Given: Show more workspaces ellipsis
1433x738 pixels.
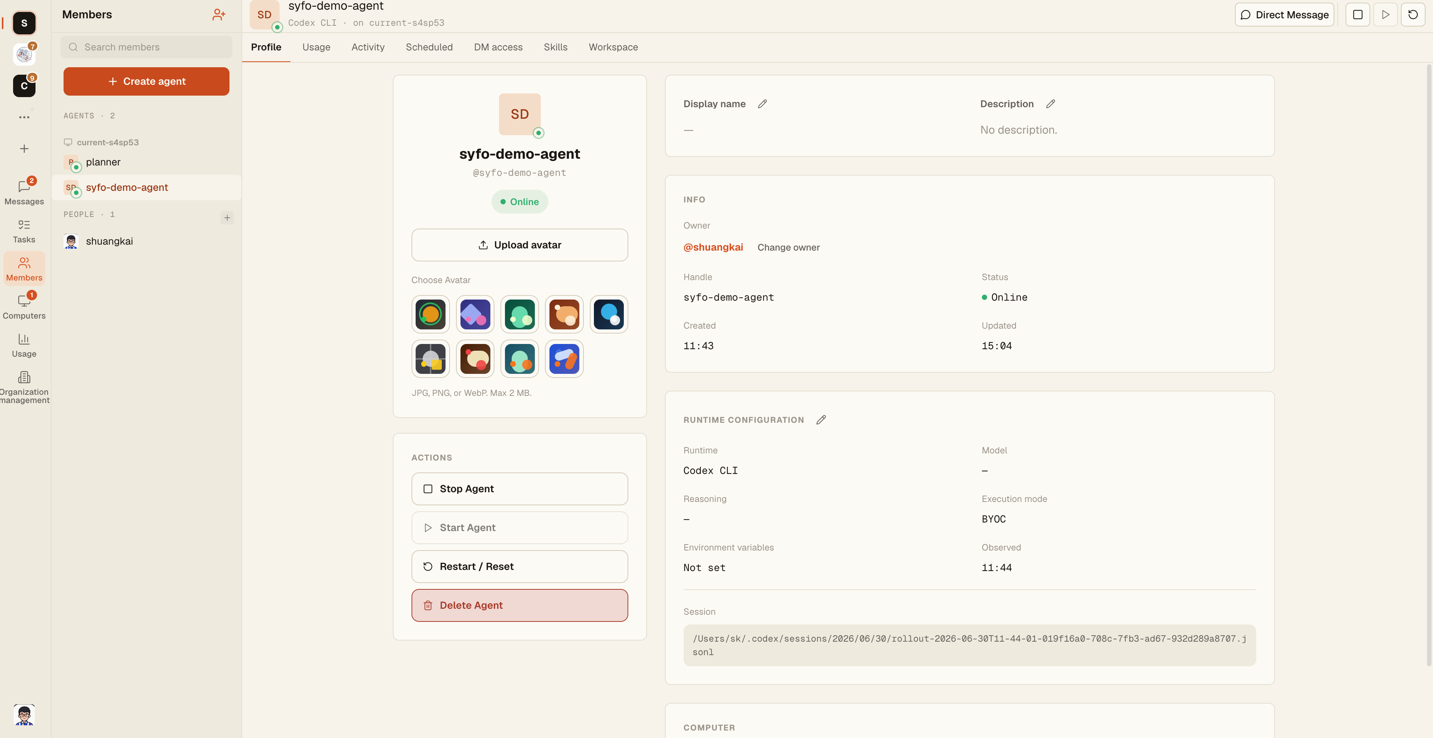Looking at the screenshot, I should [x=24, y=117].
